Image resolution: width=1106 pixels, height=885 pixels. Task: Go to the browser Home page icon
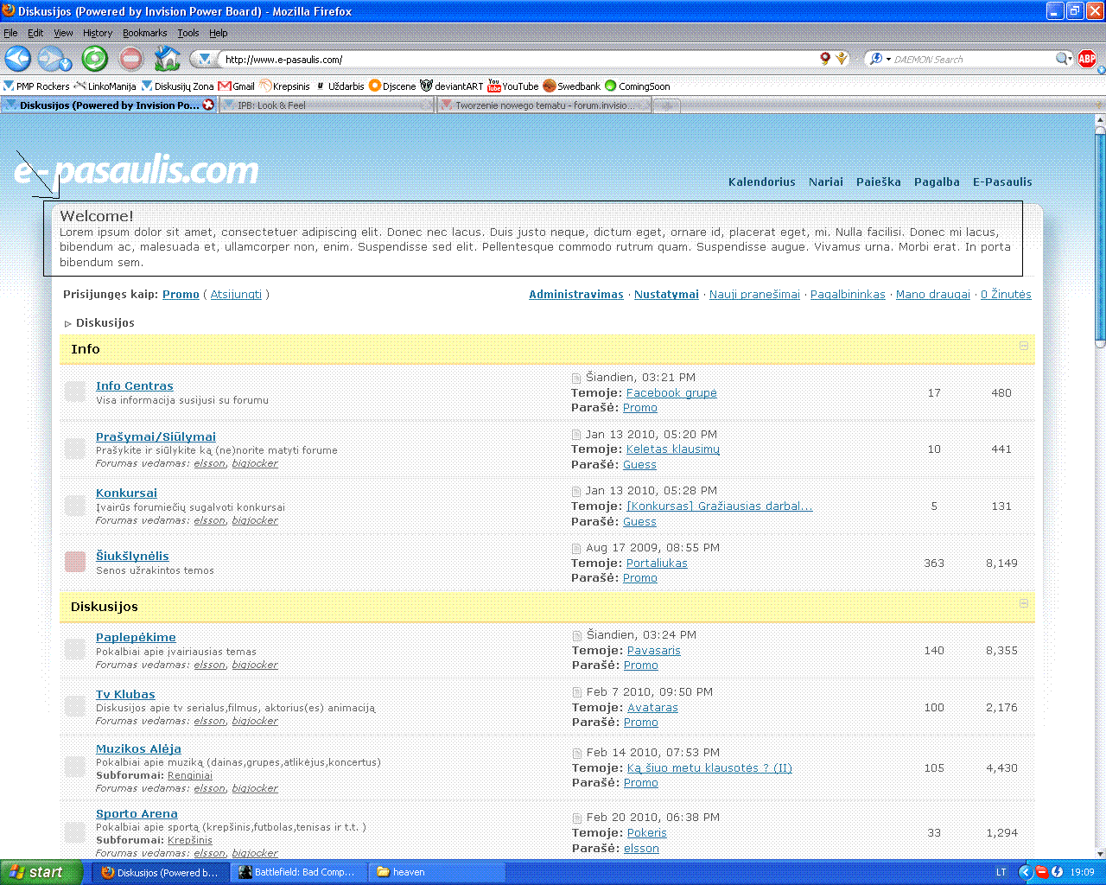click(x=167, y=59)
